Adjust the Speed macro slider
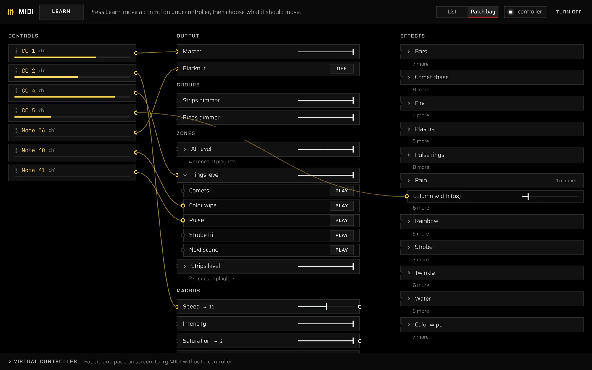Image resolution: width=592 pixels, height=370 pixels. (x=326, y=307)
